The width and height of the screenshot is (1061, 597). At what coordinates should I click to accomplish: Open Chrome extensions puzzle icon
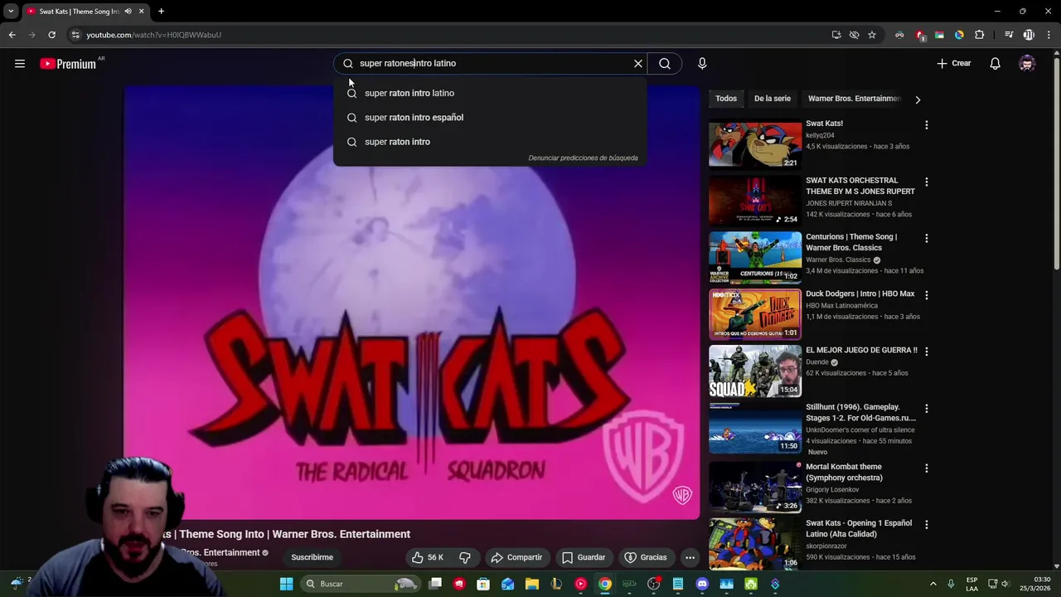point(980,35)
